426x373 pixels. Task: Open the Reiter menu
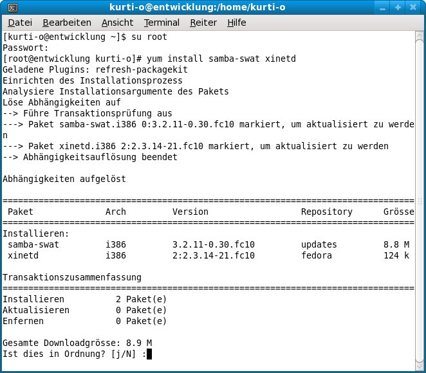(x=203, y=23)
